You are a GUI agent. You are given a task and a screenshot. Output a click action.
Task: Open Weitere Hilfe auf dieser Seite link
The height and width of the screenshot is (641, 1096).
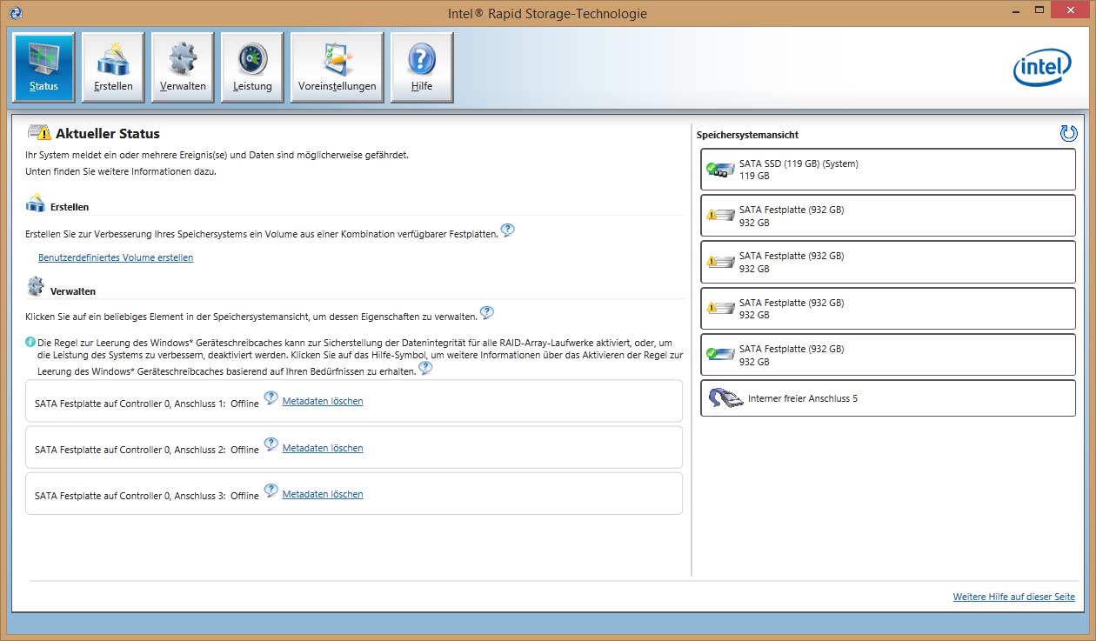[1014, 597]
